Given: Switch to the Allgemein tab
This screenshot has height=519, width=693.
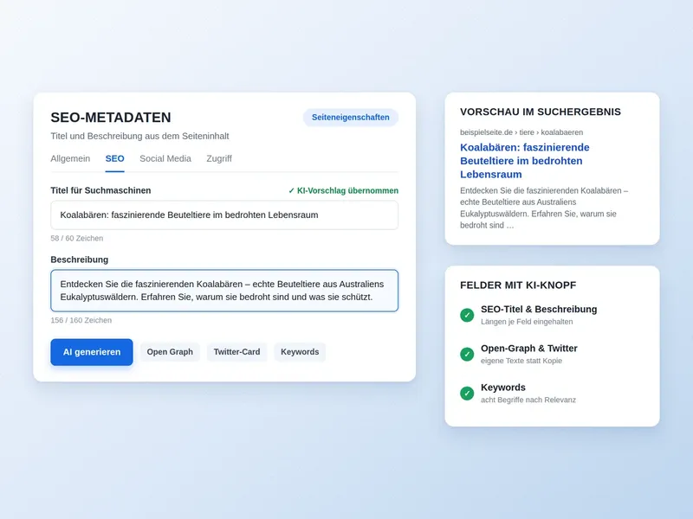Looking at the screenshot, I should tap(70, 159).
